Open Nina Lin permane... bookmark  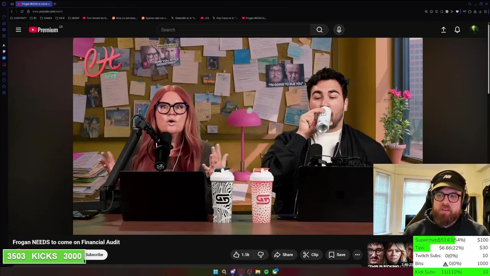(x=124, y=18)
